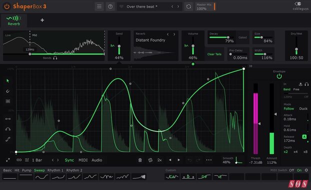Delete the wave with the trash icon
The height and width of the screenshot is (190, 311).
tap(140, 160)
